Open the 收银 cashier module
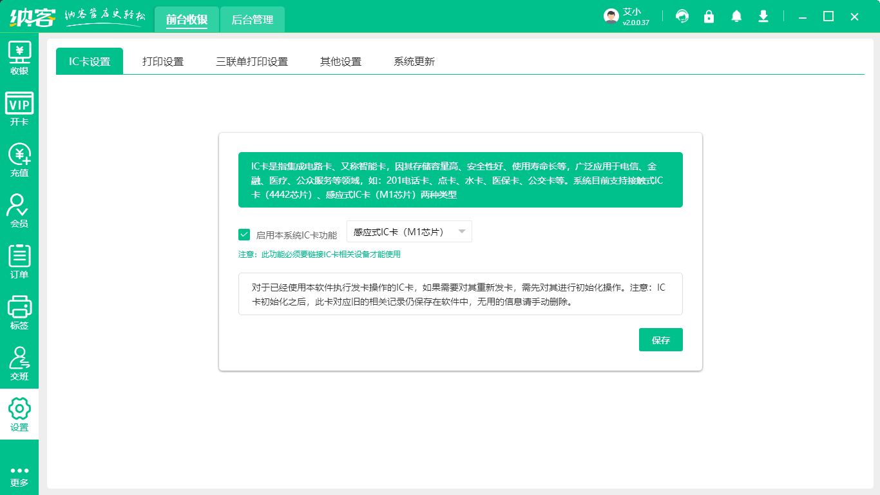The width and height of the screenshot is (880, 495). coord(19,57)
